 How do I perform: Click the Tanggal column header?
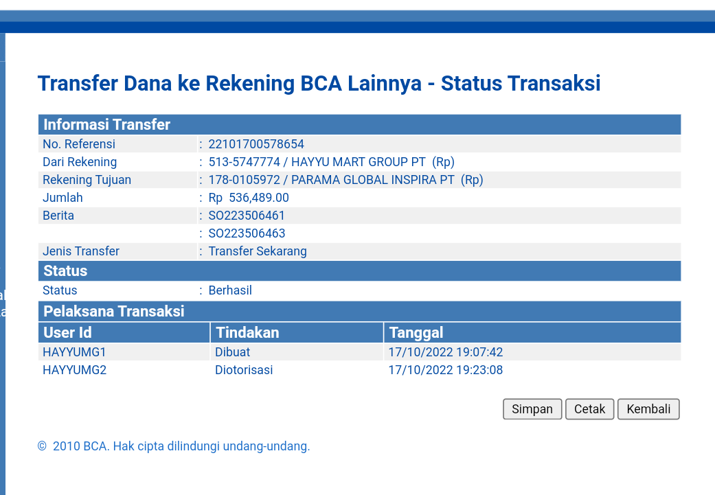tap(416, 333)
